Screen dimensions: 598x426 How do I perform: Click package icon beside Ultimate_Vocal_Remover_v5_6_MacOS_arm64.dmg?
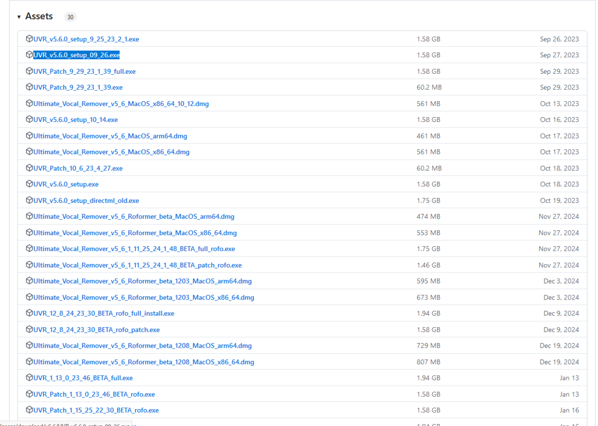pos(29,136)
